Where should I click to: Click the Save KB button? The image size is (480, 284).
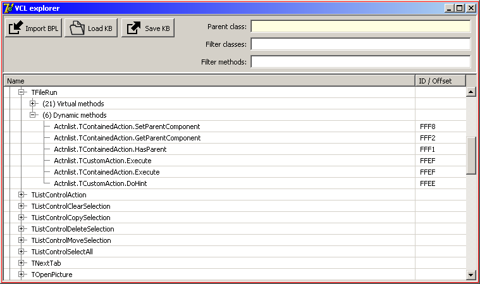(x=148, y=28)
